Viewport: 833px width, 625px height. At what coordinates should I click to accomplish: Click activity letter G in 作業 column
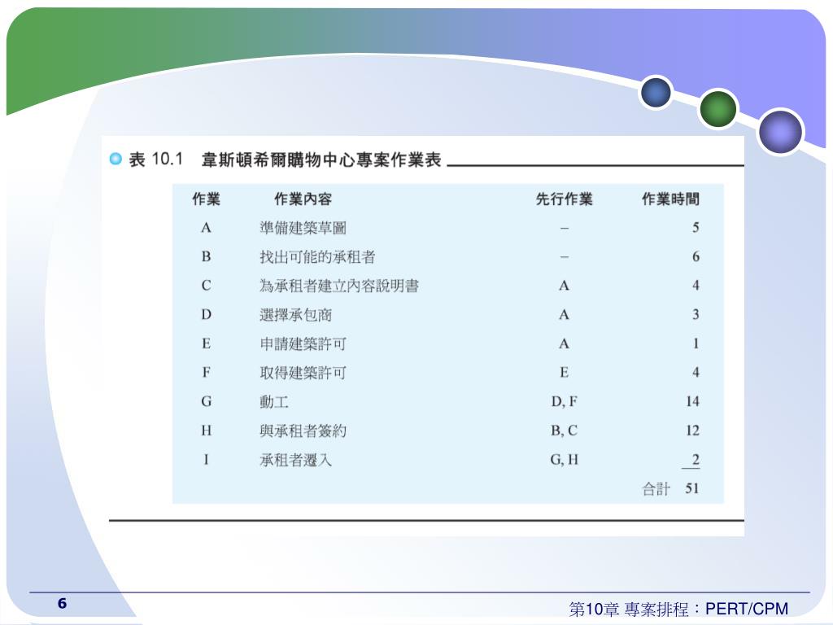point(206,401)
